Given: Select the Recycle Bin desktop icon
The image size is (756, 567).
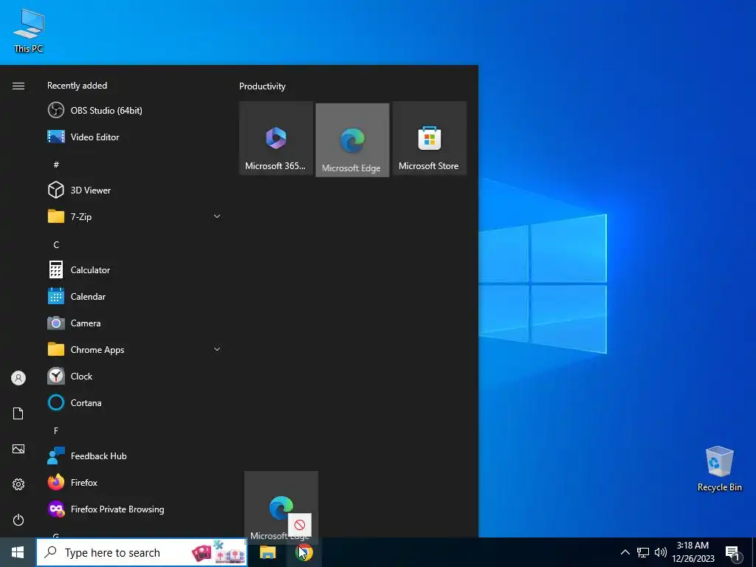Looking at the screenshot, I should [x=719, y=469].
